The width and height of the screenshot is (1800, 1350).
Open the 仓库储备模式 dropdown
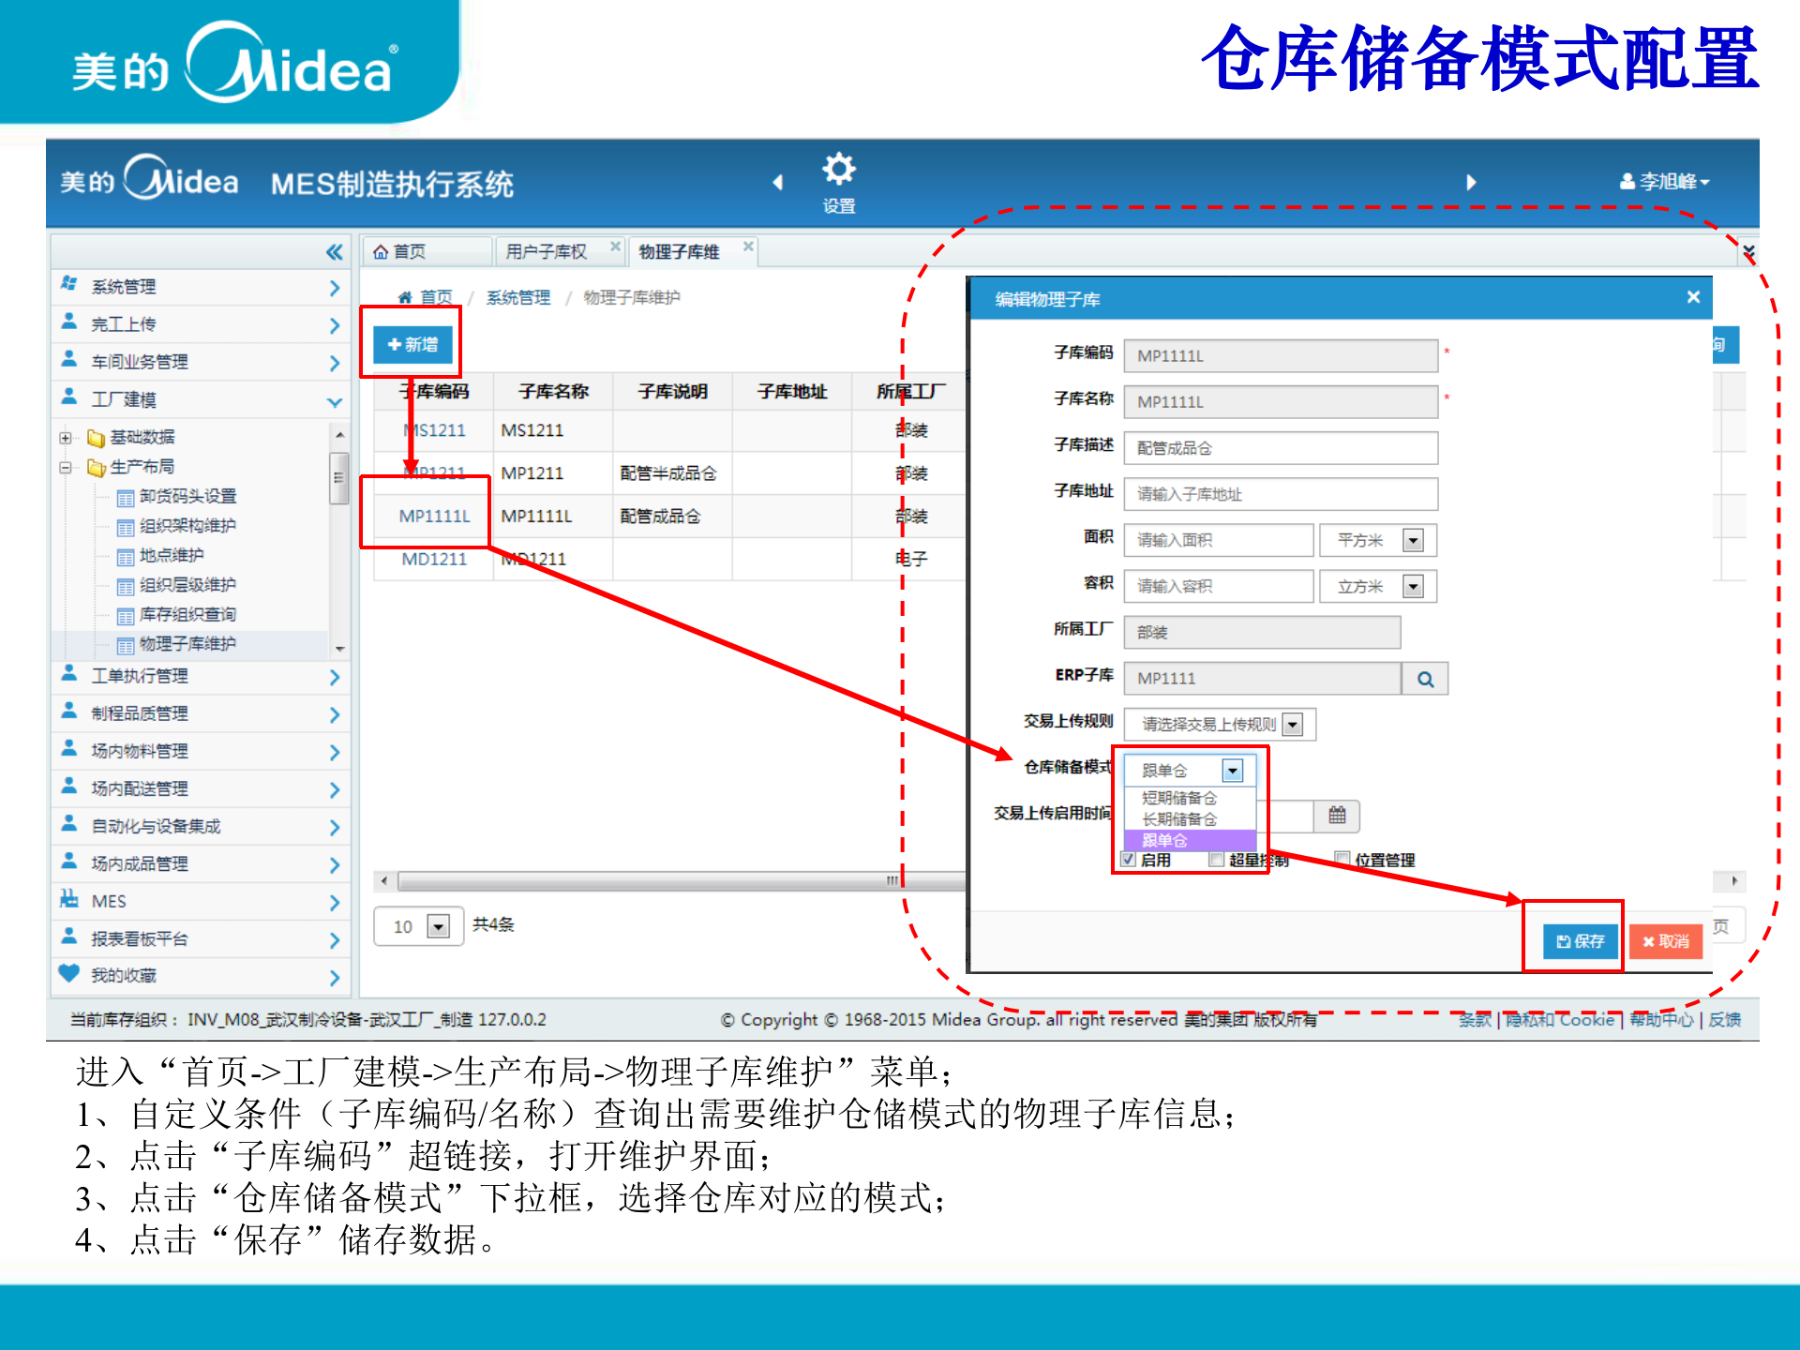(1235, 770)
